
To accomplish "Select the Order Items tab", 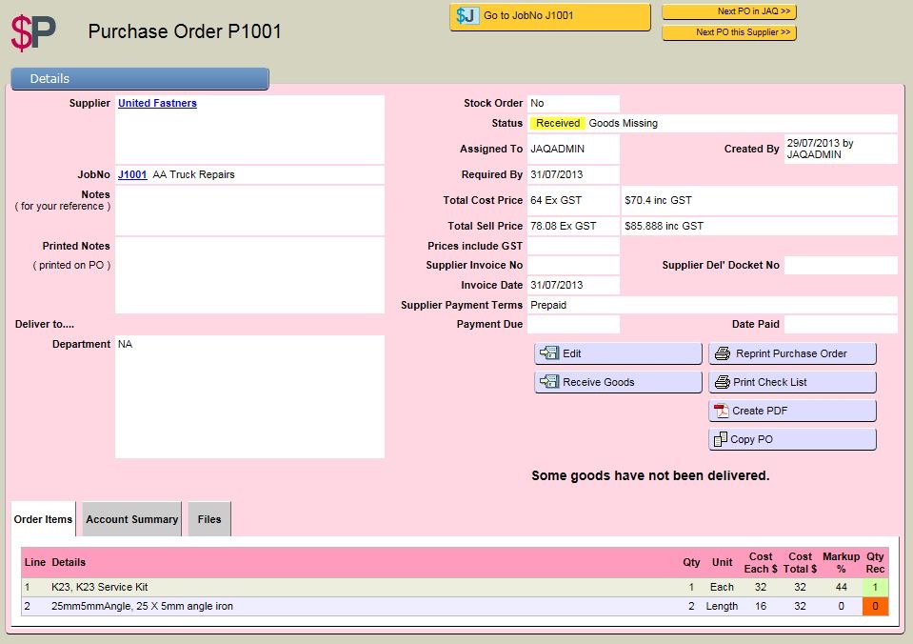I will [43, 519].
